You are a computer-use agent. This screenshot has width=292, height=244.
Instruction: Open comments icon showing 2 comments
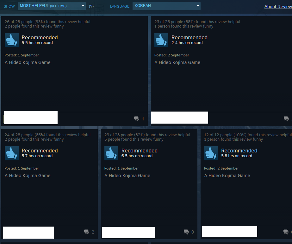pyautogui.click(x=87, y=232)
